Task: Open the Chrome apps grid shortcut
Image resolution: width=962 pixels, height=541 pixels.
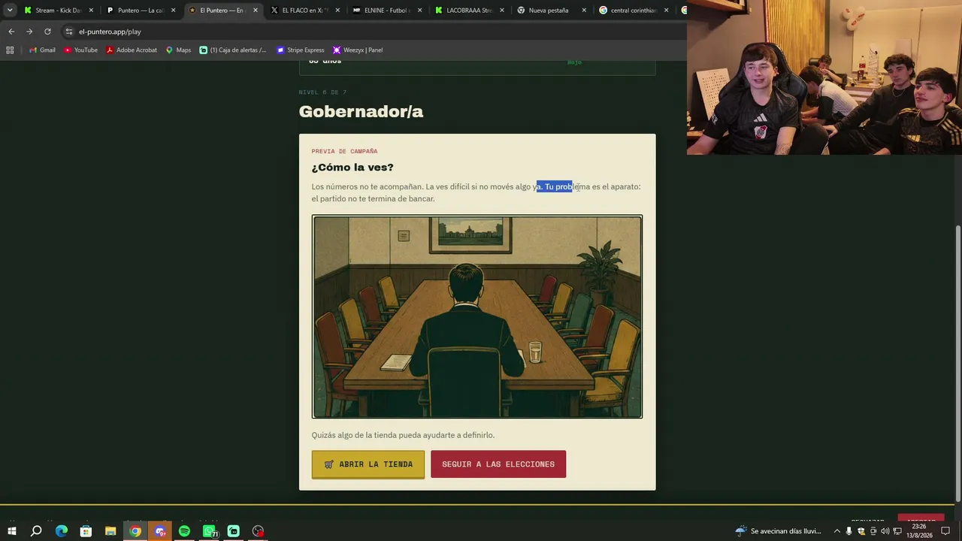Action: coord(10,50)
